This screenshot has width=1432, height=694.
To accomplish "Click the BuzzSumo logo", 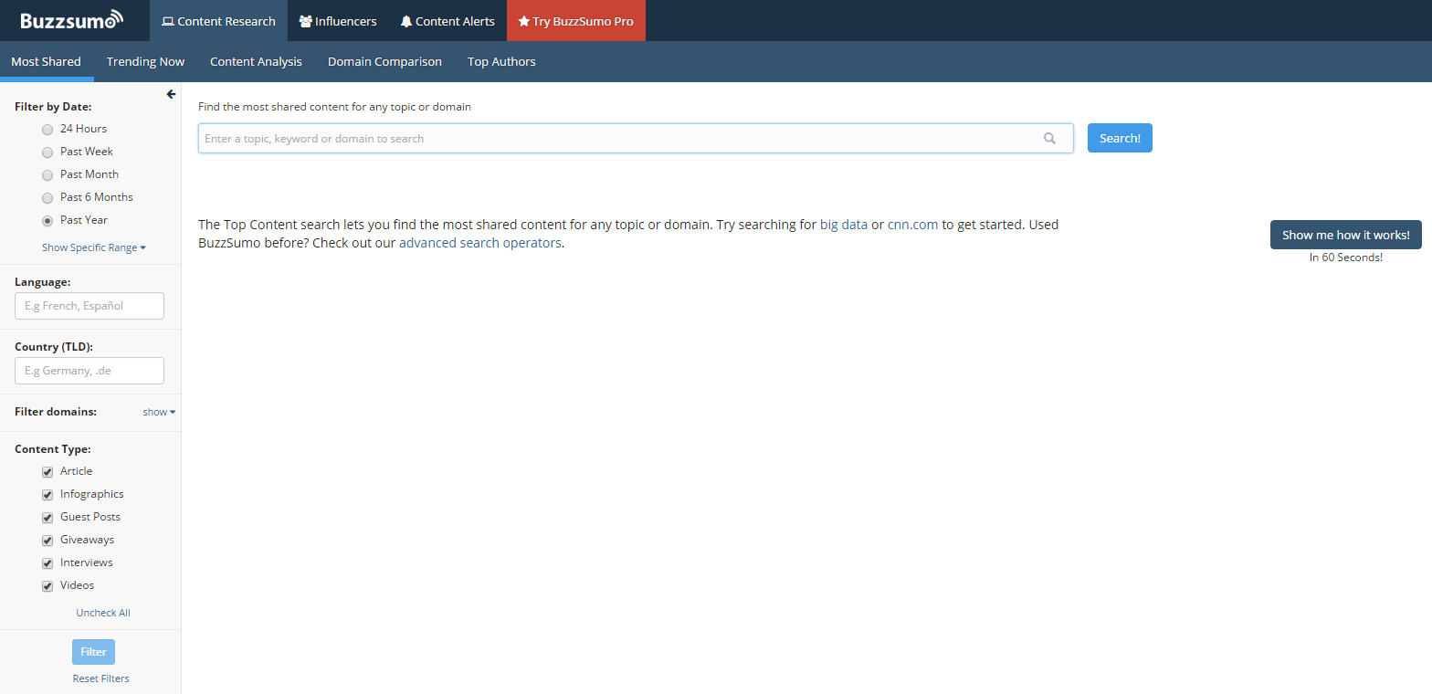I will (71, 20).
